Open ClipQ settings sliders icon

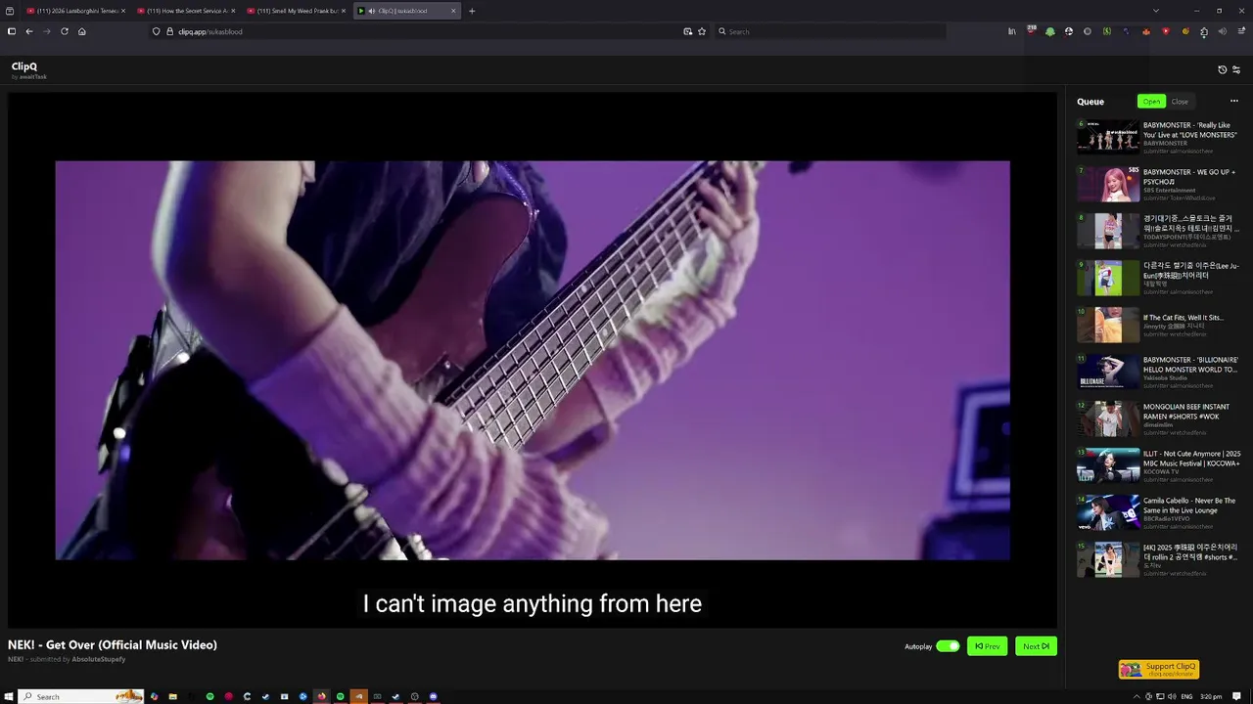point(1236,69)
